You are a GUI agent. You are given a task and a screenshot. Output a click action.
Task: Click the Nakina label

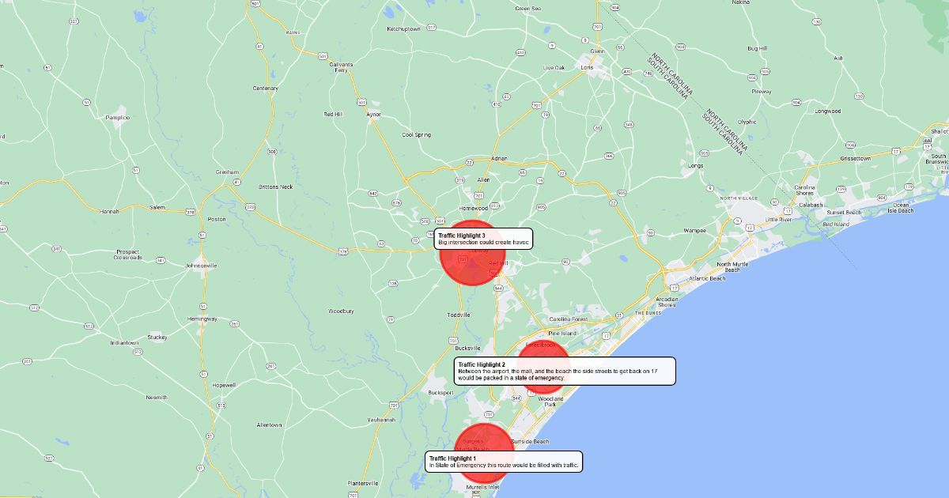(741, 2)
